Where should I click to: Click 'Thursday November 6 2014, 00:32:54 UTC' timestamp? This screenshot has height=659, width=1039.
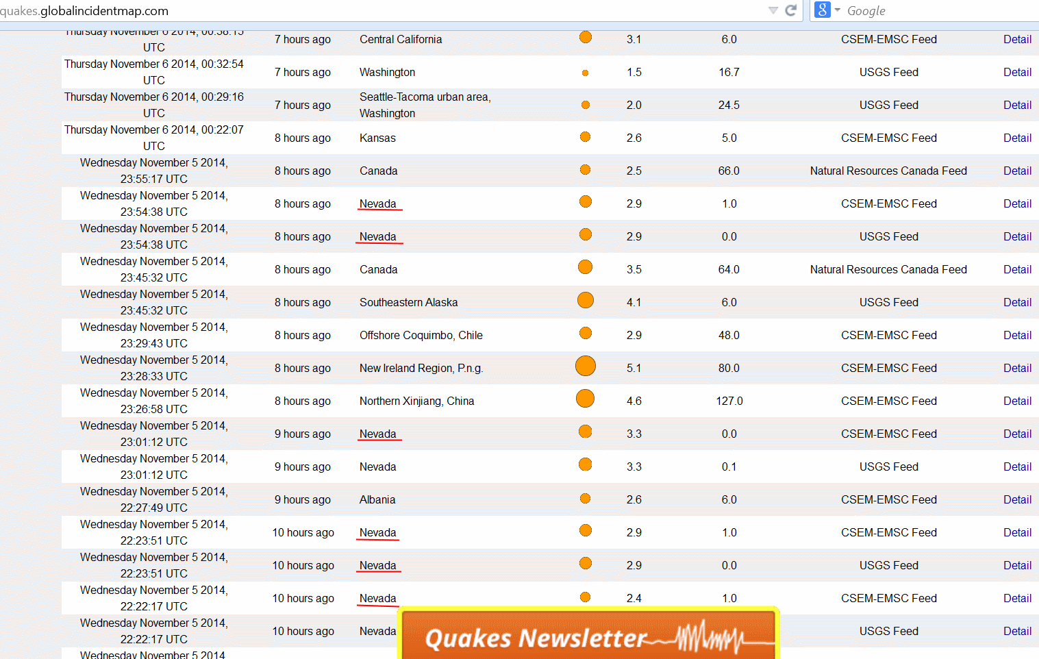(154, 72)
